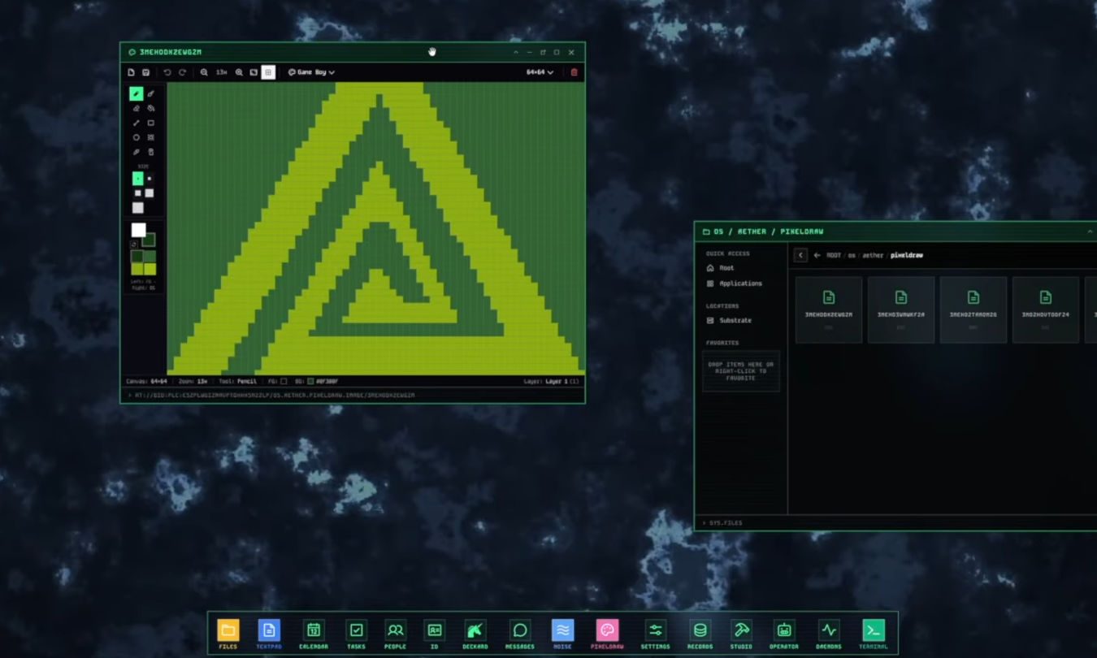Fit the canvas to the window
Image resolution: width=1097 pixels, height=658 pixels.
coord(254,72)
